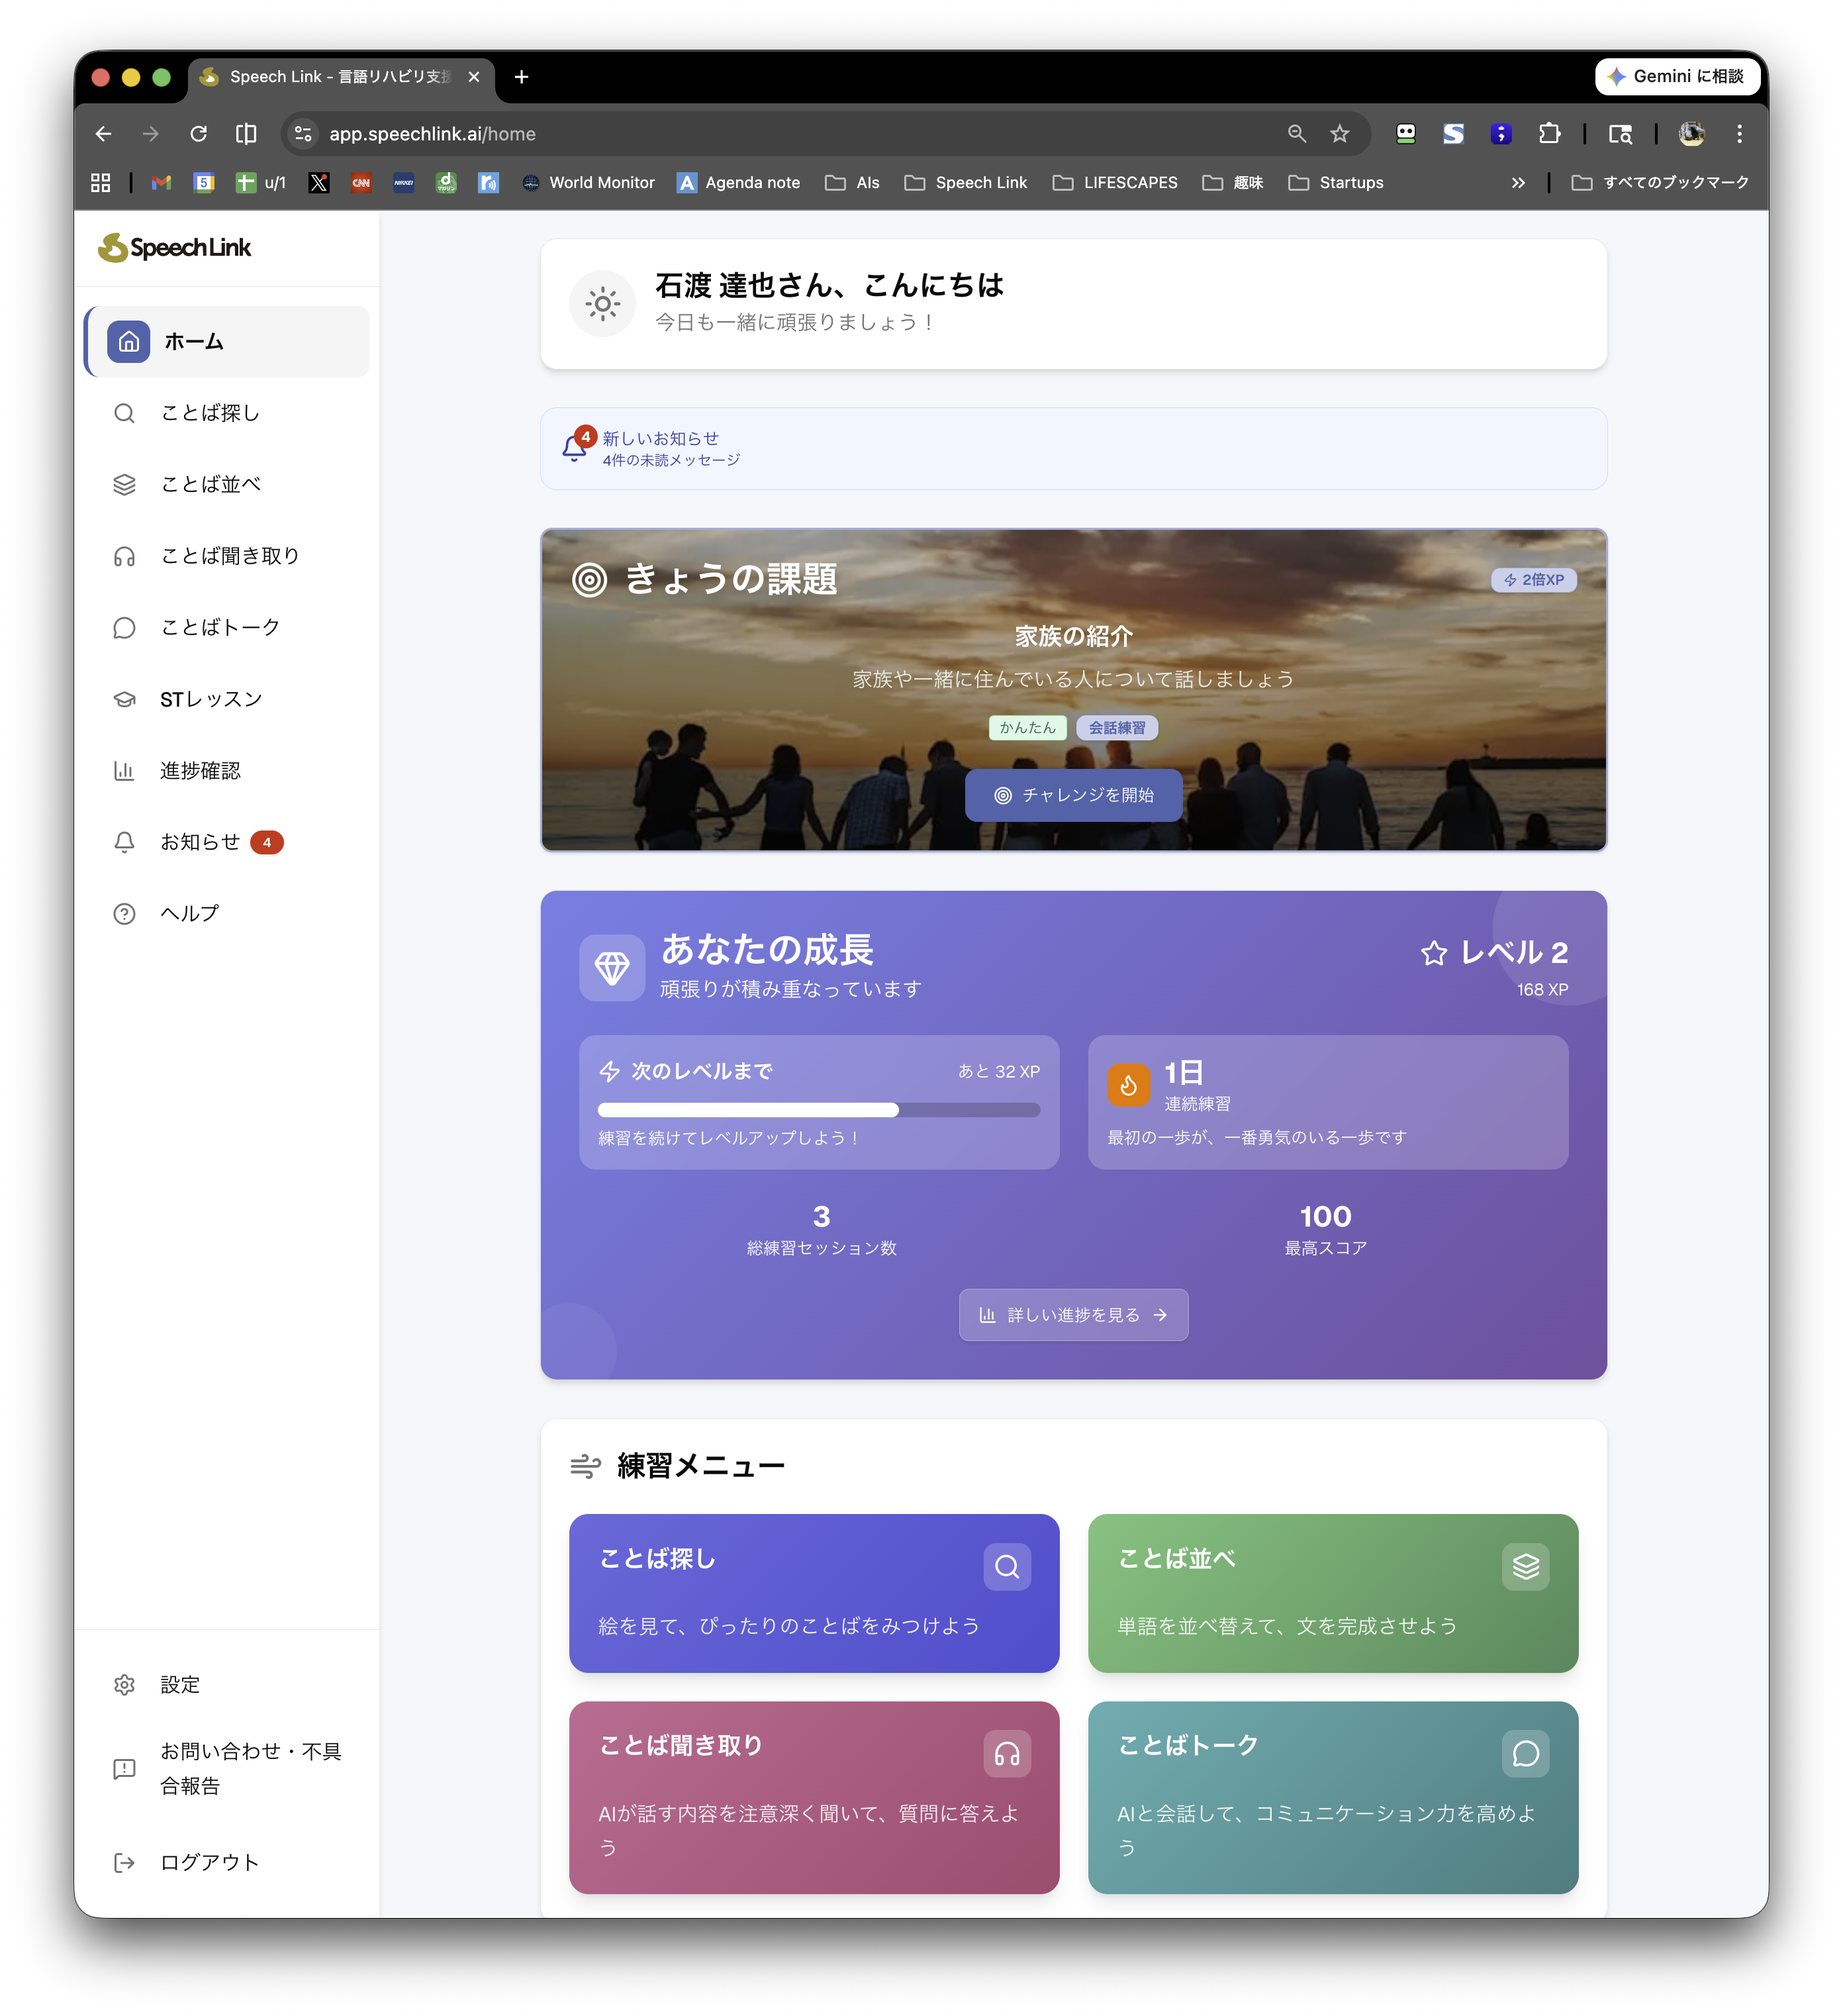Viewport: 1843px width, 2016px height.
Task: Select the green ことば並べ practice card
Action: pyautogui.click(x=1333, y=1593)
